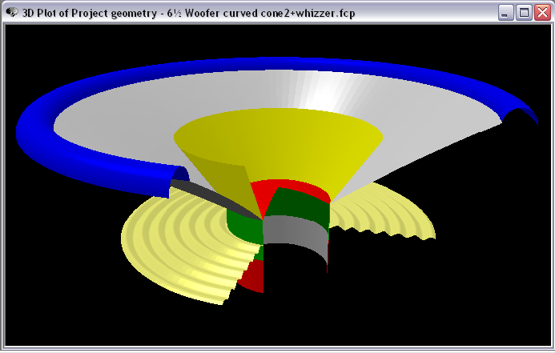Maximize the 3D Plot window
Screen dimensions: 555x353
[x=525, y=13]
